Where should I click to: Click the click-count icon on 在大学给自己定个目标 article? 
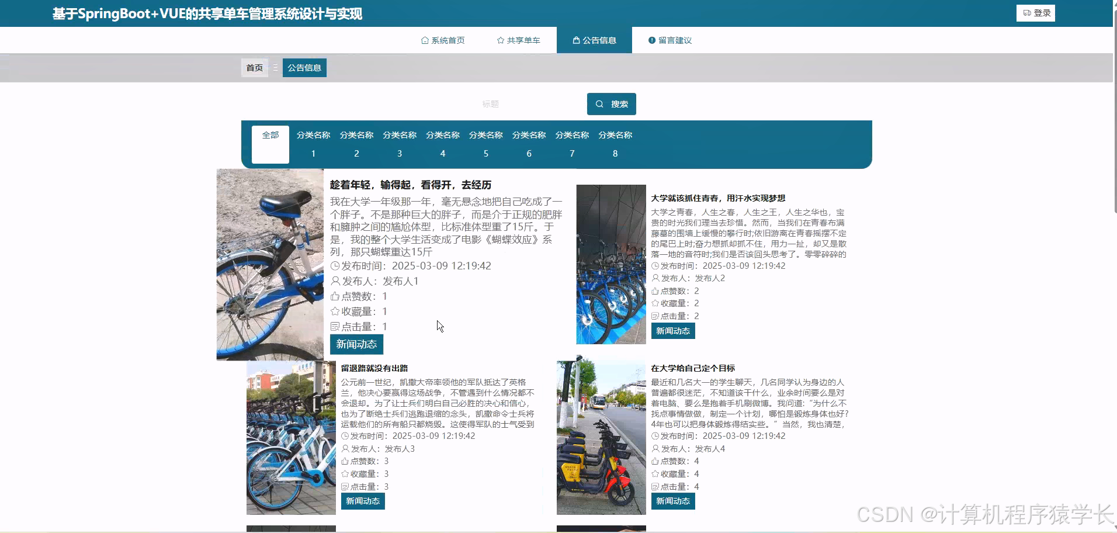coord(655,486)
